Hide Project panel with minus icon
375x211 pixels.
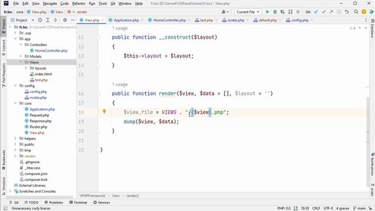(x=73, y=20)
